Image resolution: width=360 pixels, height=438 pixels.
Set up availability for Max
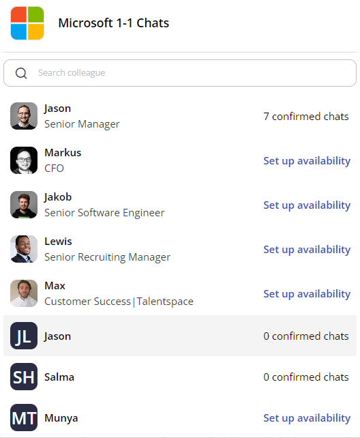click(307, 294)
